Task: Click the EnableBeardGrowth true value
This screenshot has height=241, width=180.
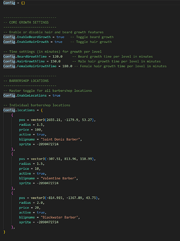Action: coord(60,37)
